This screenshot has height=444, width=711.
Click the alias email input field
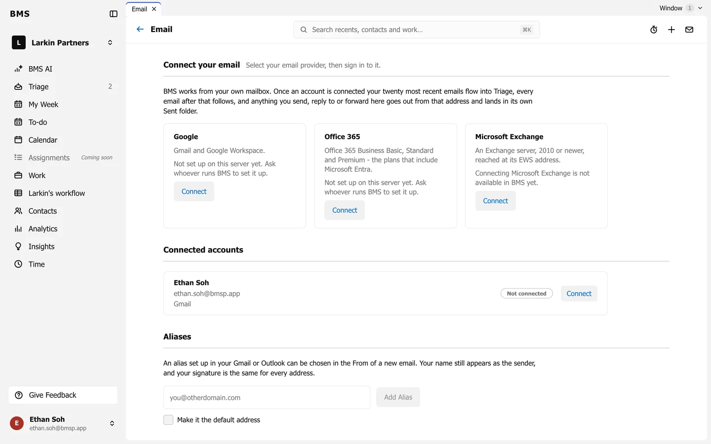[x=267, y=398]
